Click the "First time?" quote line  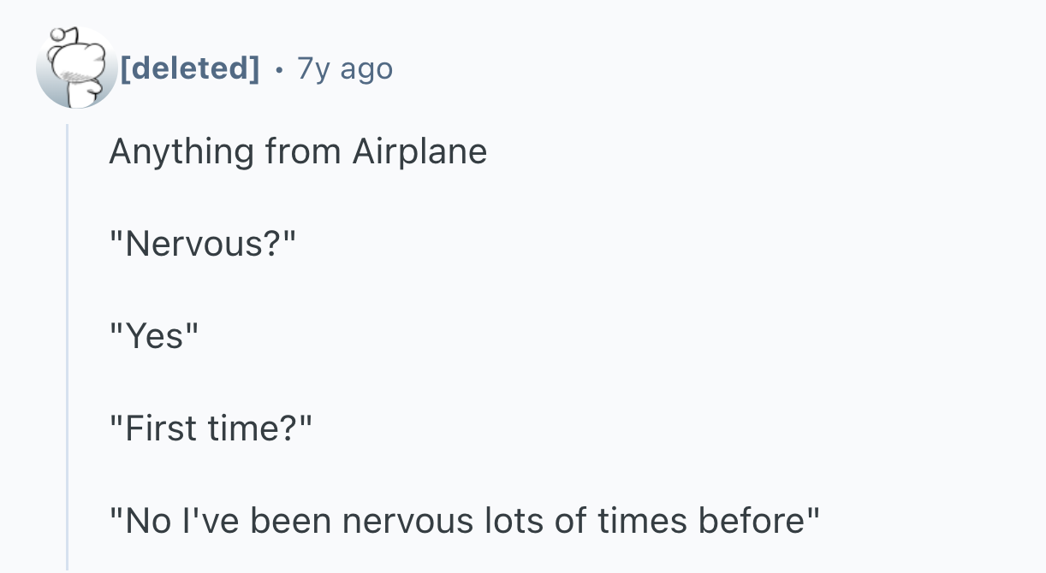[x=212, y=428]
